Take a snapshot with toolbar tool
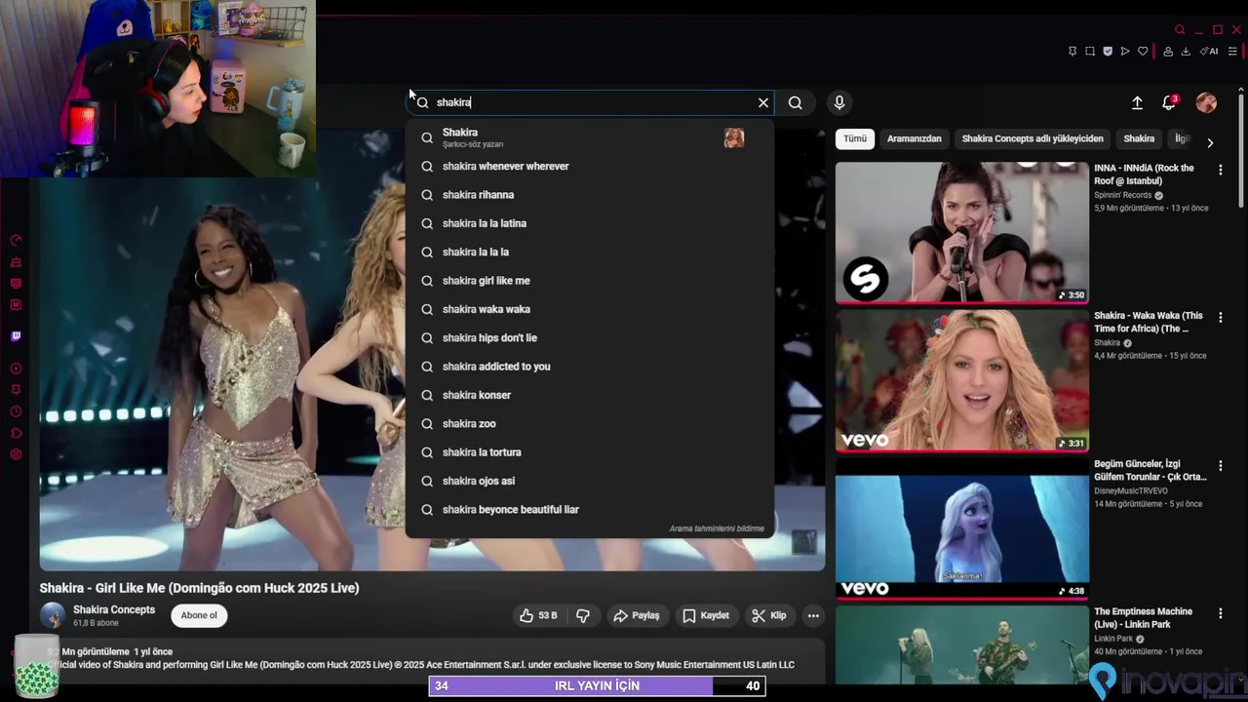This screenshot has height=702, width=1248. point(1090,52)
